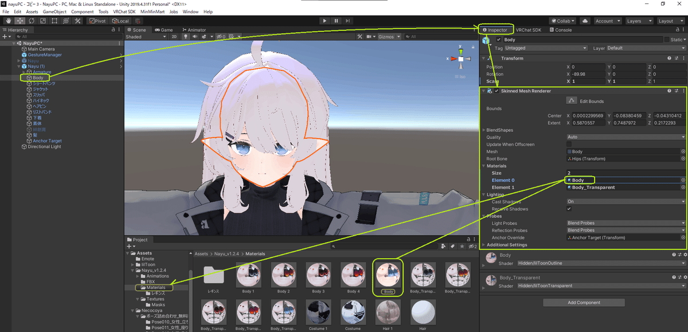688x332 pixels.
Task: Open object picker for Element 0 Body
Action: pyautogui.click(x=683, y=180)
